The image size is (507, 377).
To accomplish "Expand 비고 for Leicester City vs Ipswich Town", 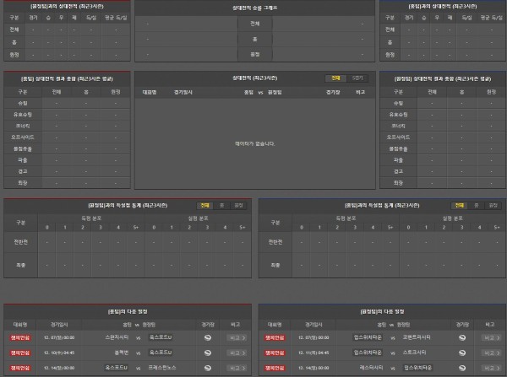I will 488,368.
